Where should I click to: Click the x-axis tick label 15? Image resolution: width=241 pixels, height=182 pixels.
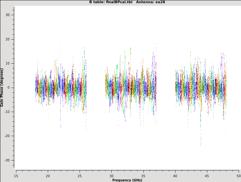click(16, 176)
